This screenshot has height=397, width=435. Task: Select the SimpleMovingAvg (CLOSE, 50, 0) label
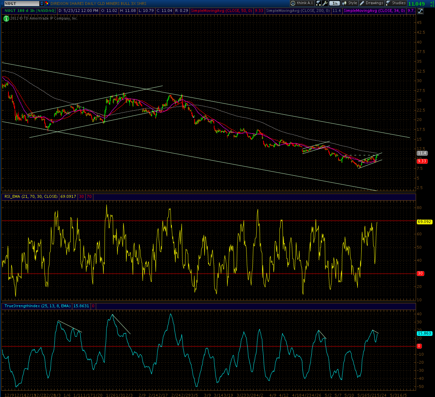point(221,11)
